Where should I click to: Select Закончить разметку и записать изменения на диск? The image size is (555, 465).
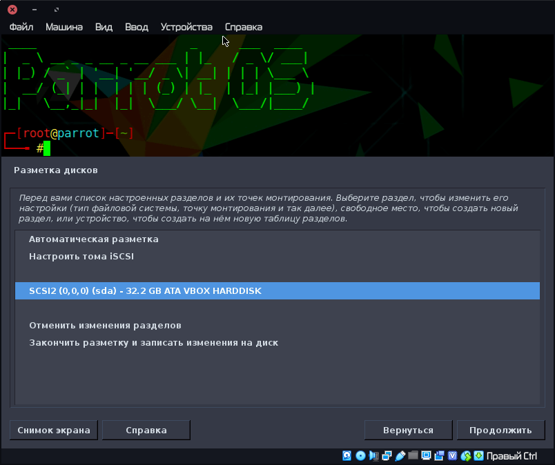pos(277,343)
